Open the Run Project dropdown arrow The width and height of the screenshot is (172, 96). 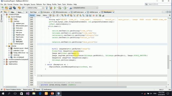click(57, 8)
